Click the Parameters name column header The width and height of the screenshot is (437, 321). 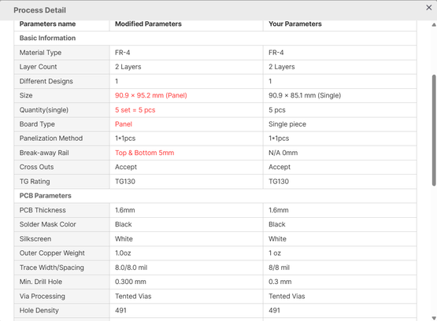[47, 24]
